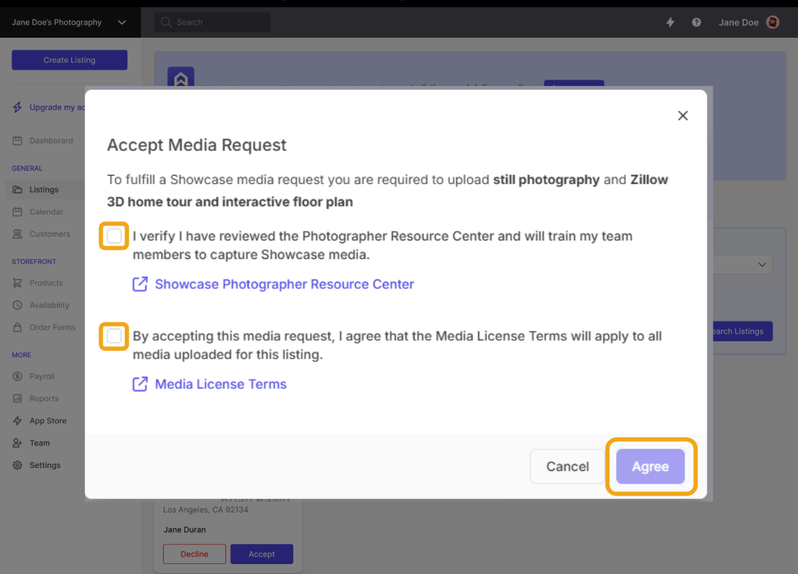Open Availability in the sidebar
This screenshot has height=574, width=798.
49,305
